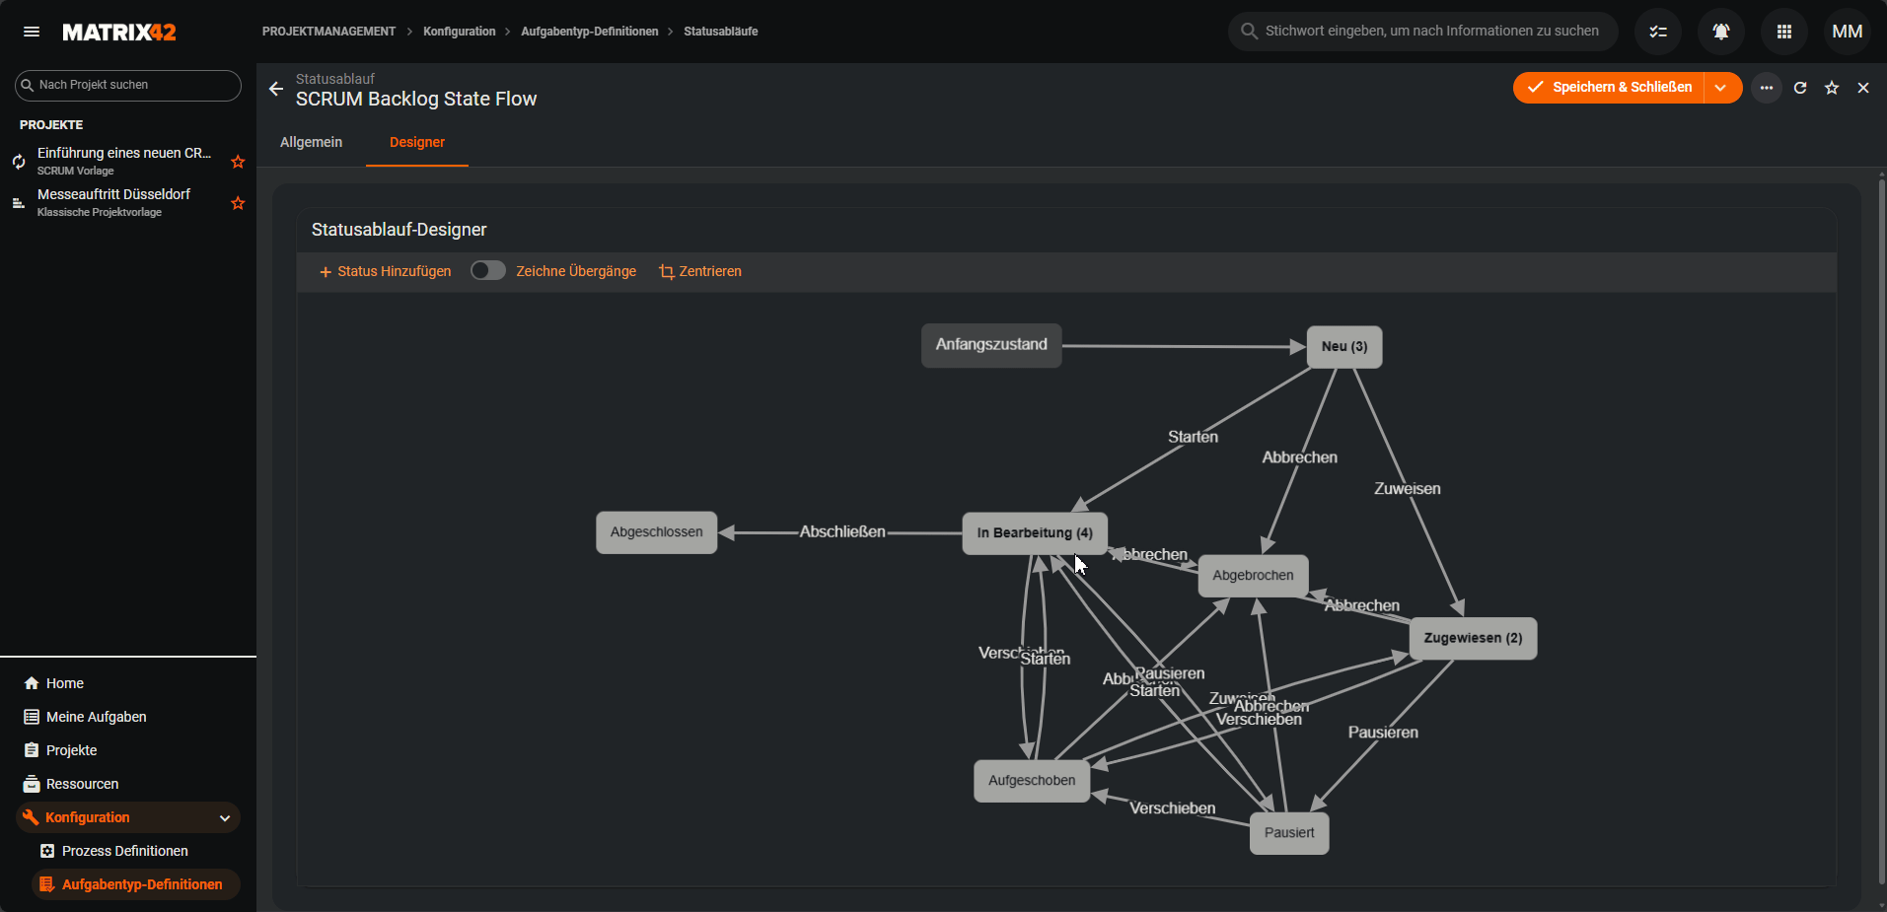Unfavorite the Messeauftritt Düsseldorf project
Viewport: 1887px width, 912px height.
(x=238, y=203)
